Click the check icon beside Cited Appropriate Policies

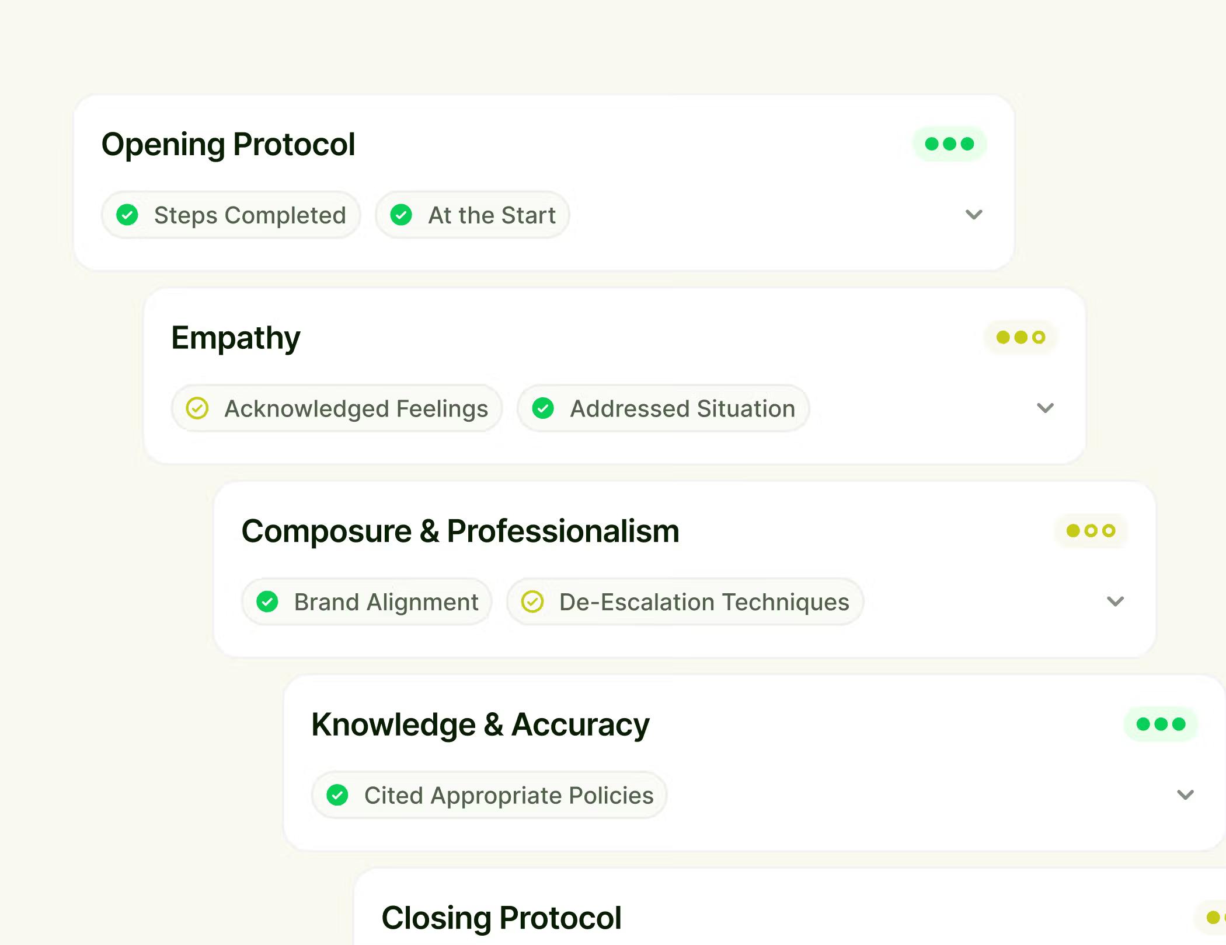tap(337, 795)
